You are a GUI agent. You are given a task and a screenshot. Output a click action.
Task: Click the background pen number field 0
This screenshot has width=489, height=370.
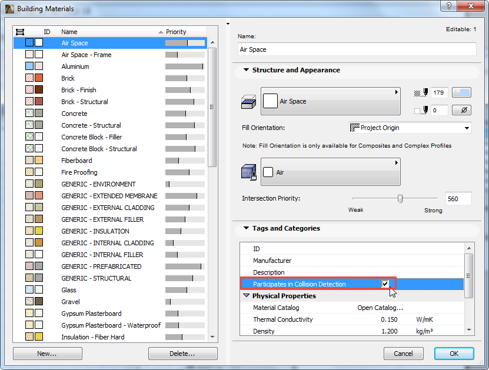tap(440, 110)
